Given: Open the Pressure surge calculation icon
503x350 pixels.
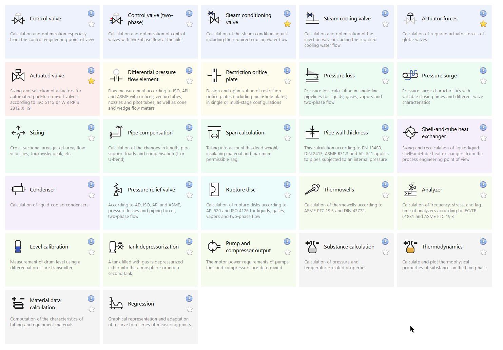Looking at the screenshot, I should pyautogui.click(x=410, y=75).
